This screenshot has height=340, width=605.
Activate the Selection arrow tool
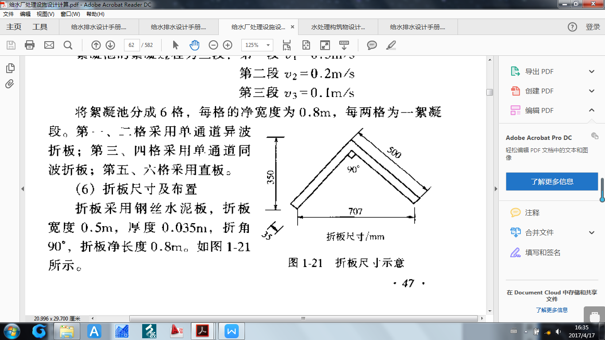(176, 45)
